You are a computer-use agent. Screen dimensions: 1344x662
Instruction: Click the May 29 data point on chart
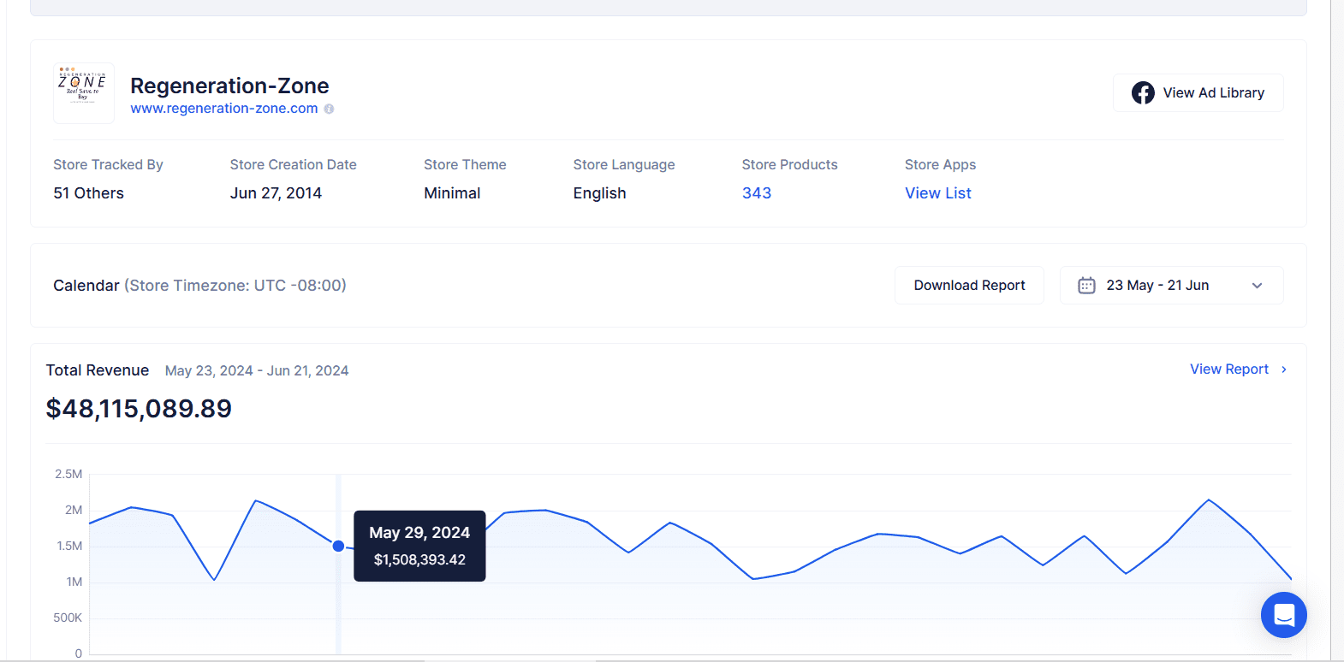coord(338,546)
